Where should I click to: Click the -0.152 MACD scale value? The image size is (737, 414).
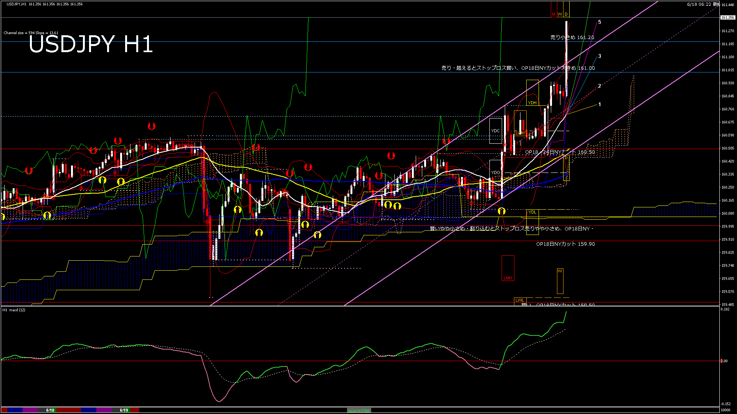[x=726, y=404]
